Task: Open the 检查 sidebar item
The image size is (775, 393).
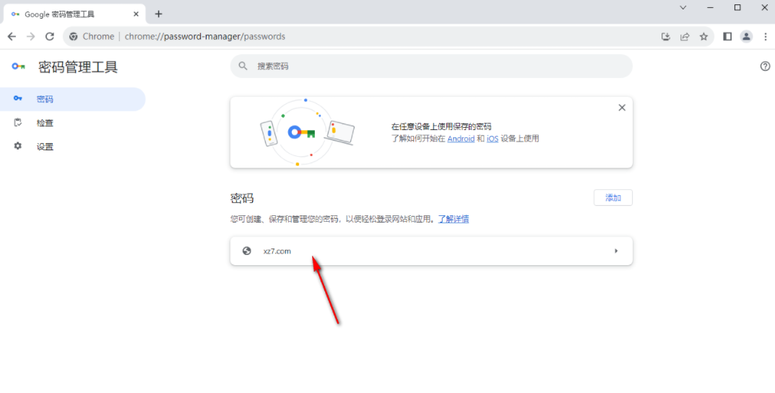Action: [73, 123]
